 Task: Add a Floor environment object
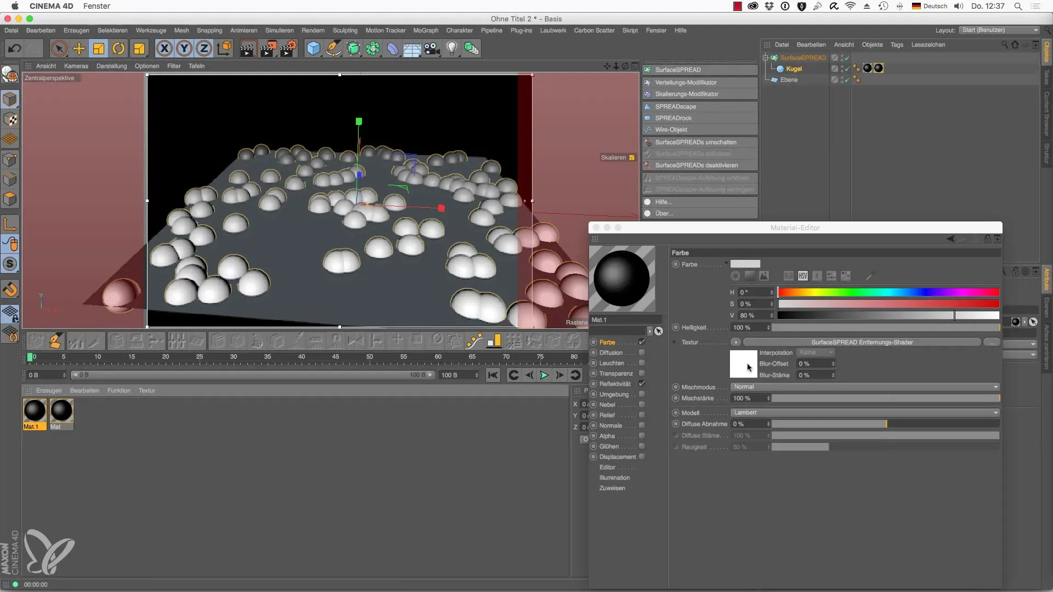412,49
